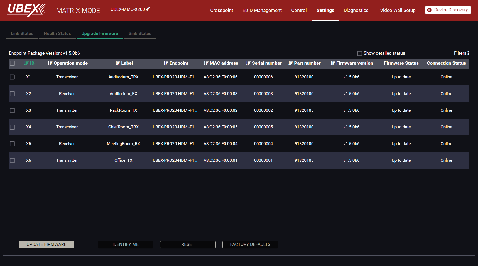Switch to Health Status tab

[57, 33]
